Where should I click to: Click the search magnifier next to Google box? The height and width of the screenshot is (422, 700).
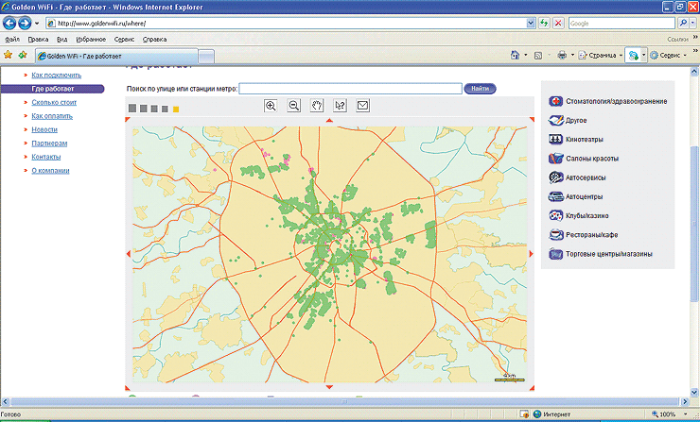(x=683, y=24)
